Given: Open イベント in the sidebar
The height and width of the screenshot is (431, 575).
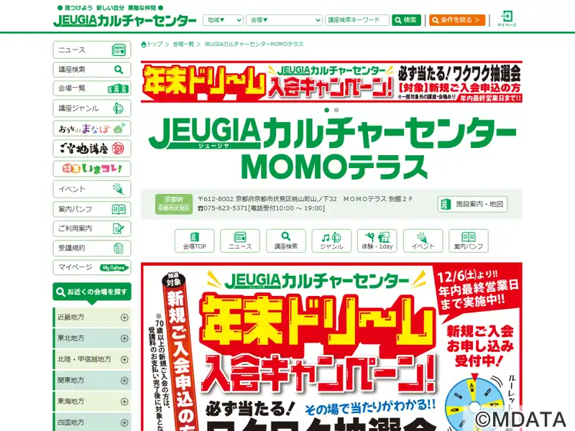Looking at the screenshot, I should point(92,189).
